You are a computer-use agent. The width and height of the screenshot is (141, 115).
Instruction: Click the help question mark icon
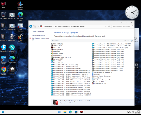pyautogui.click(x=132, y=41)
